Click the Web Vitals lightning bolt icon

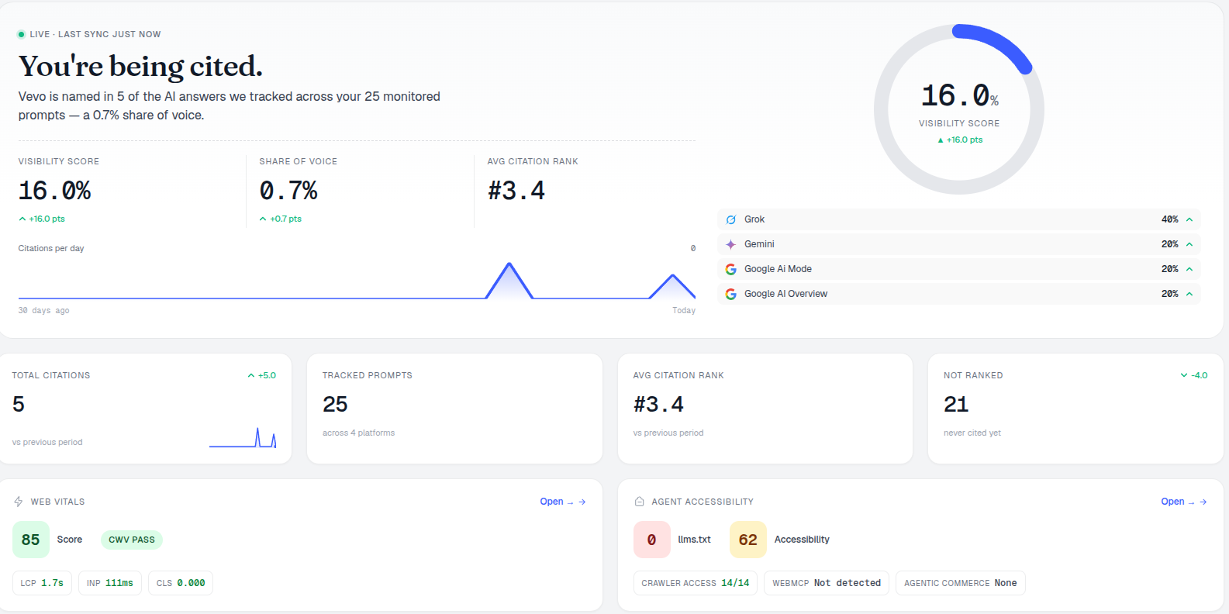pyautogui.click(x=19, y=502)
